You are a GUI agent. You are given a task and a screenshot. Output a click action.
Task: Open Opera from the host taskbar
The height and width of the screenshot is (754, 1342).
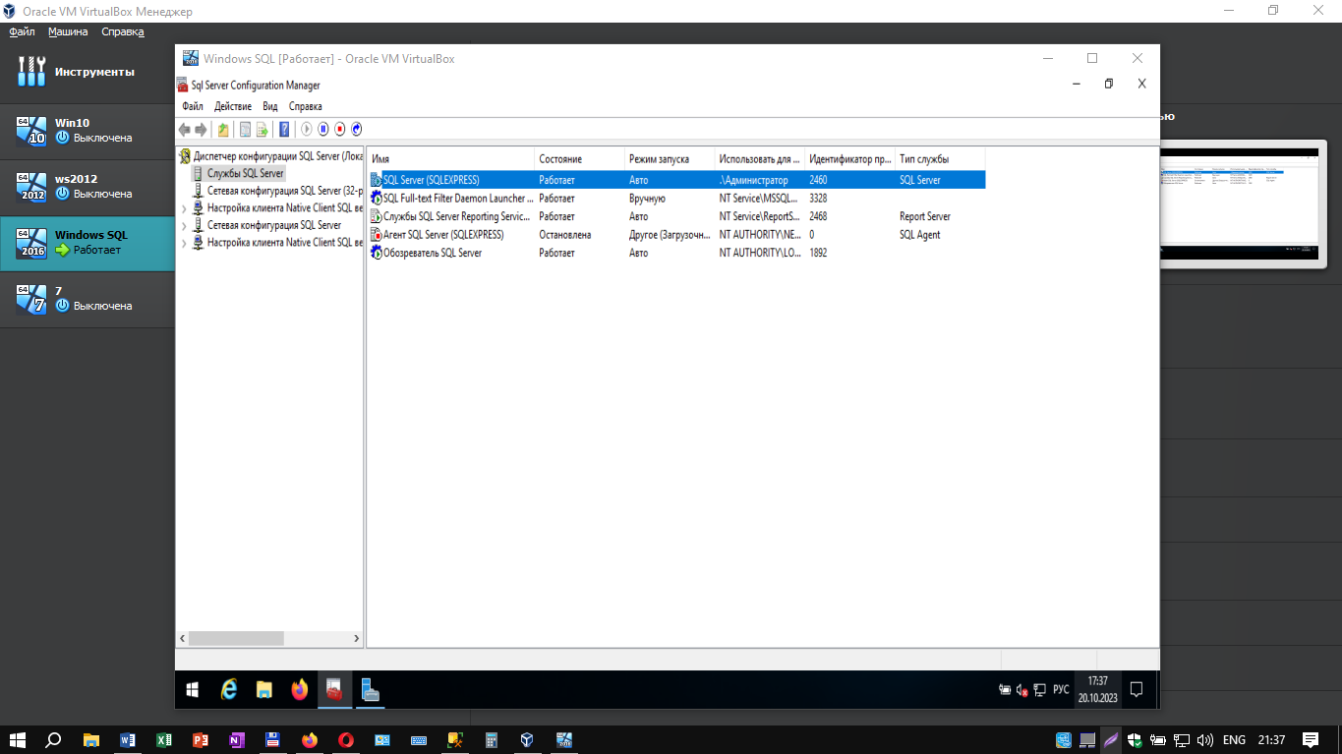coord(346,739)
